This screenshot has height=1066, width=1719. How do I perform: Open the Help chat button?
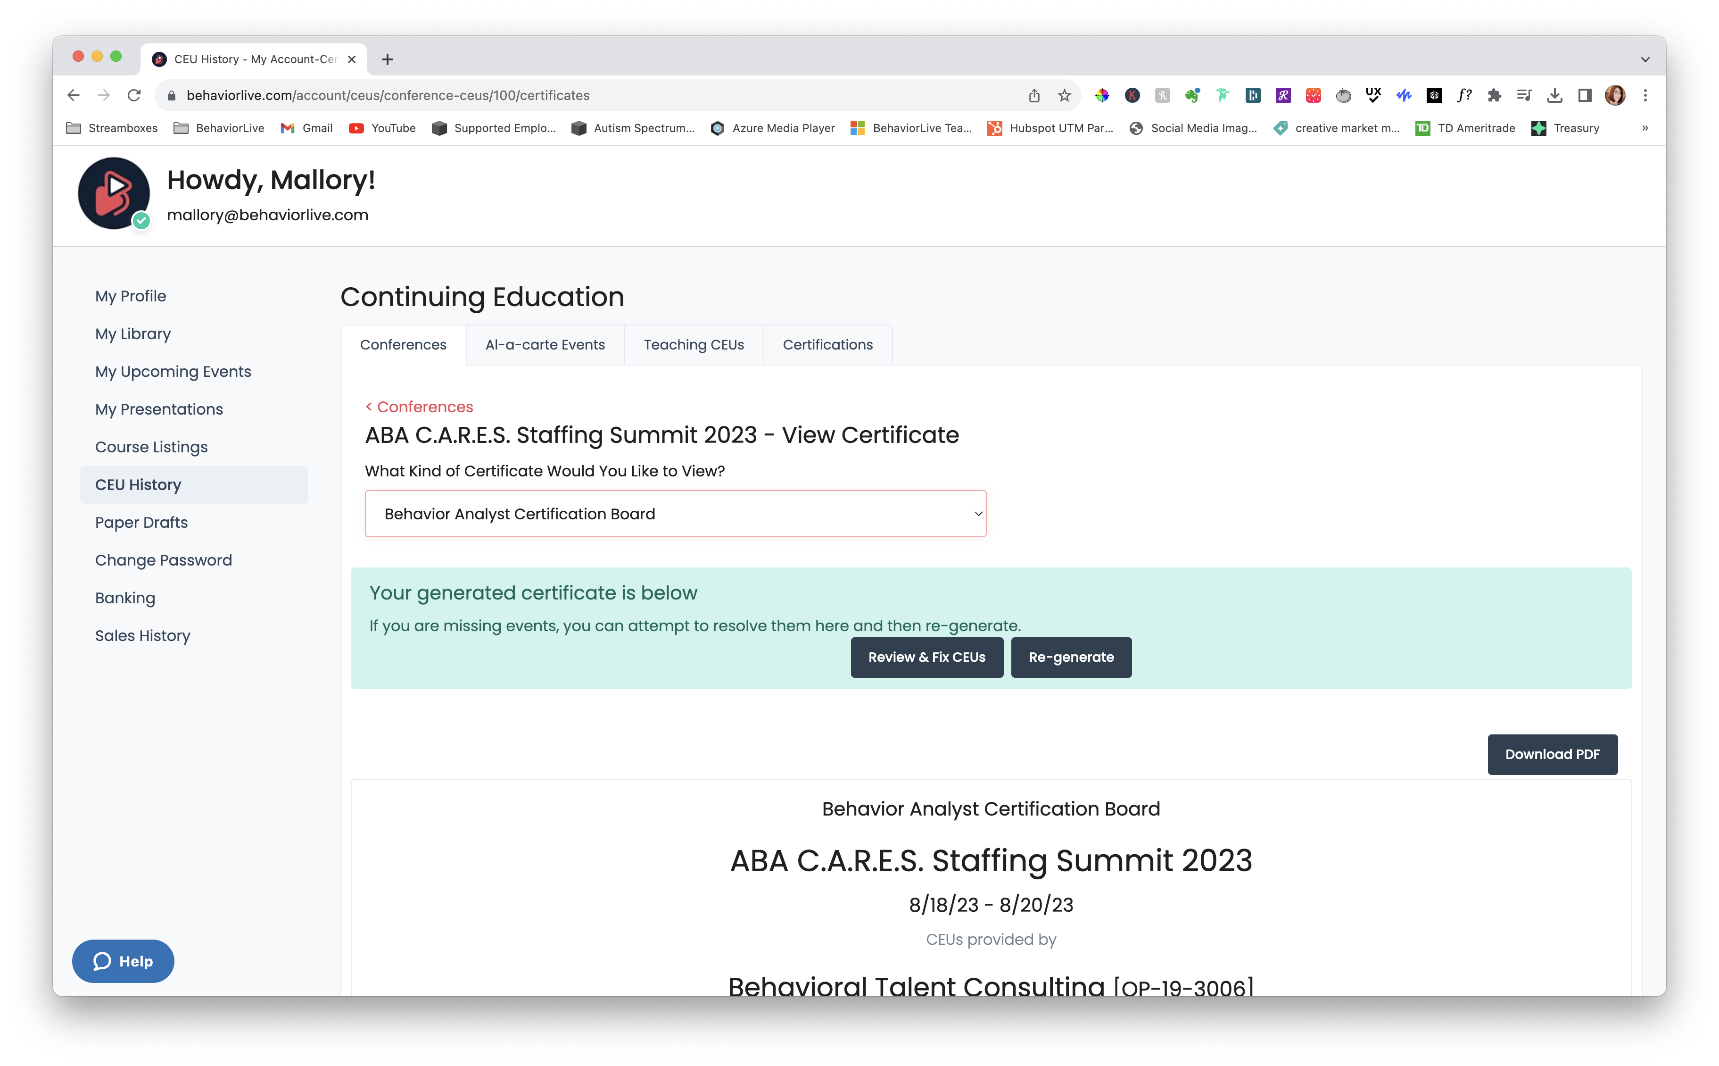coord(123,961)
